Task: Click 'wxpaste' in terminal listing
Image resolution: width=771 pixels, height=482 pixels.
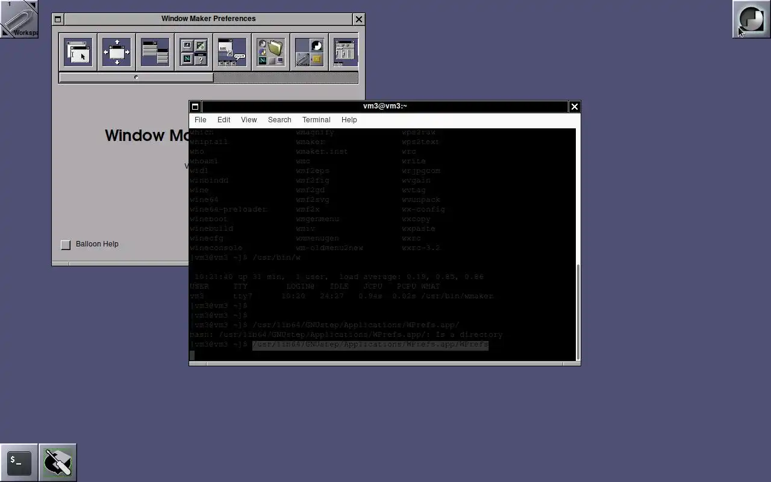Action: tap(418, 229)
